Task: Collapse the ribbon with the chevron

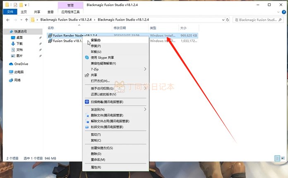Action: 278,12
